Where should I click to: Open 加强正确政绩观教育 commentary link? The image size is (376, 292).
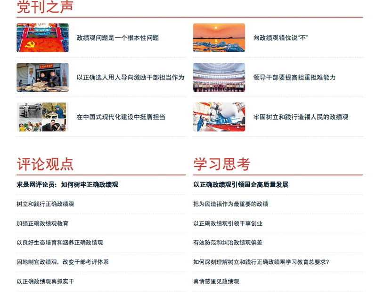click(x=42, y=223)
